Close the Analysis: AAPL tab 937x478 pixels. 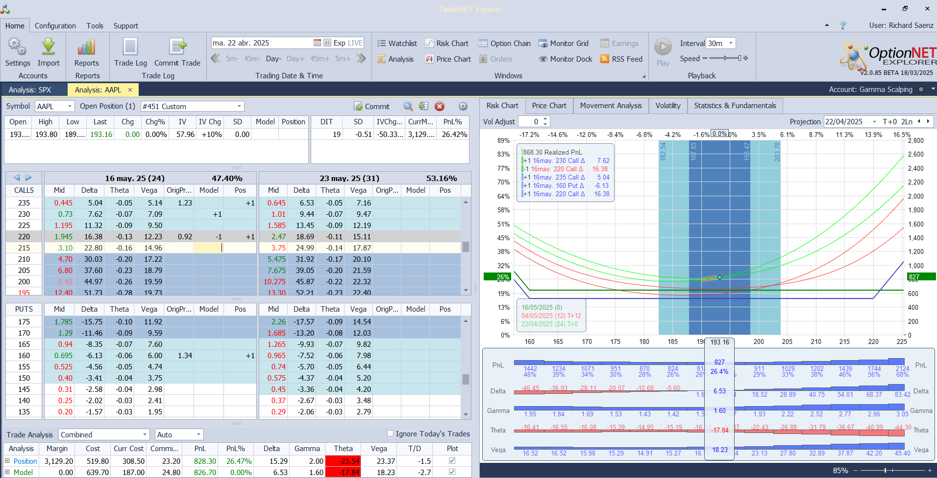tap(130, 90)
